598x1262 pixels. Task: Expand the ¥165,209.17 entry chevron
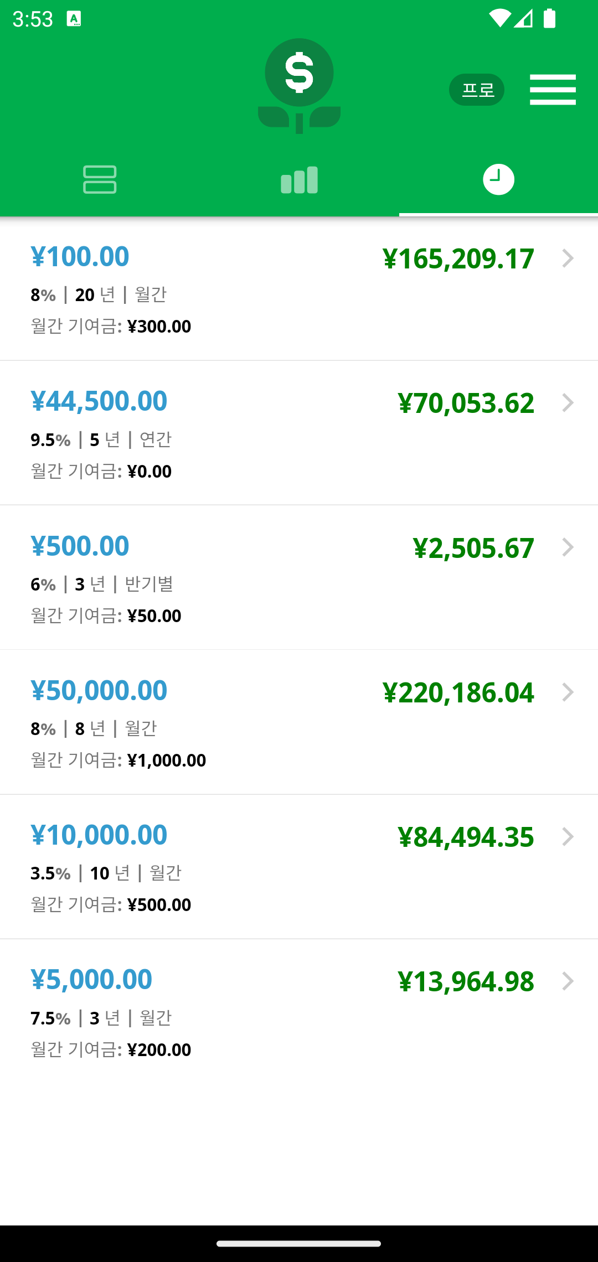pyautogui.click(x=568, y=258)
